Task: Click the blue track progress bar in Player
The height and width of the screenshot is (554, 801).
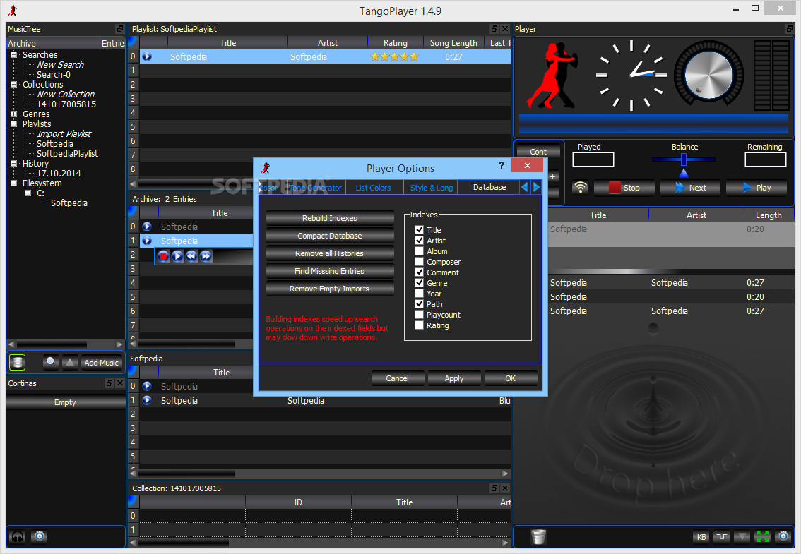Action: [653, 124]
